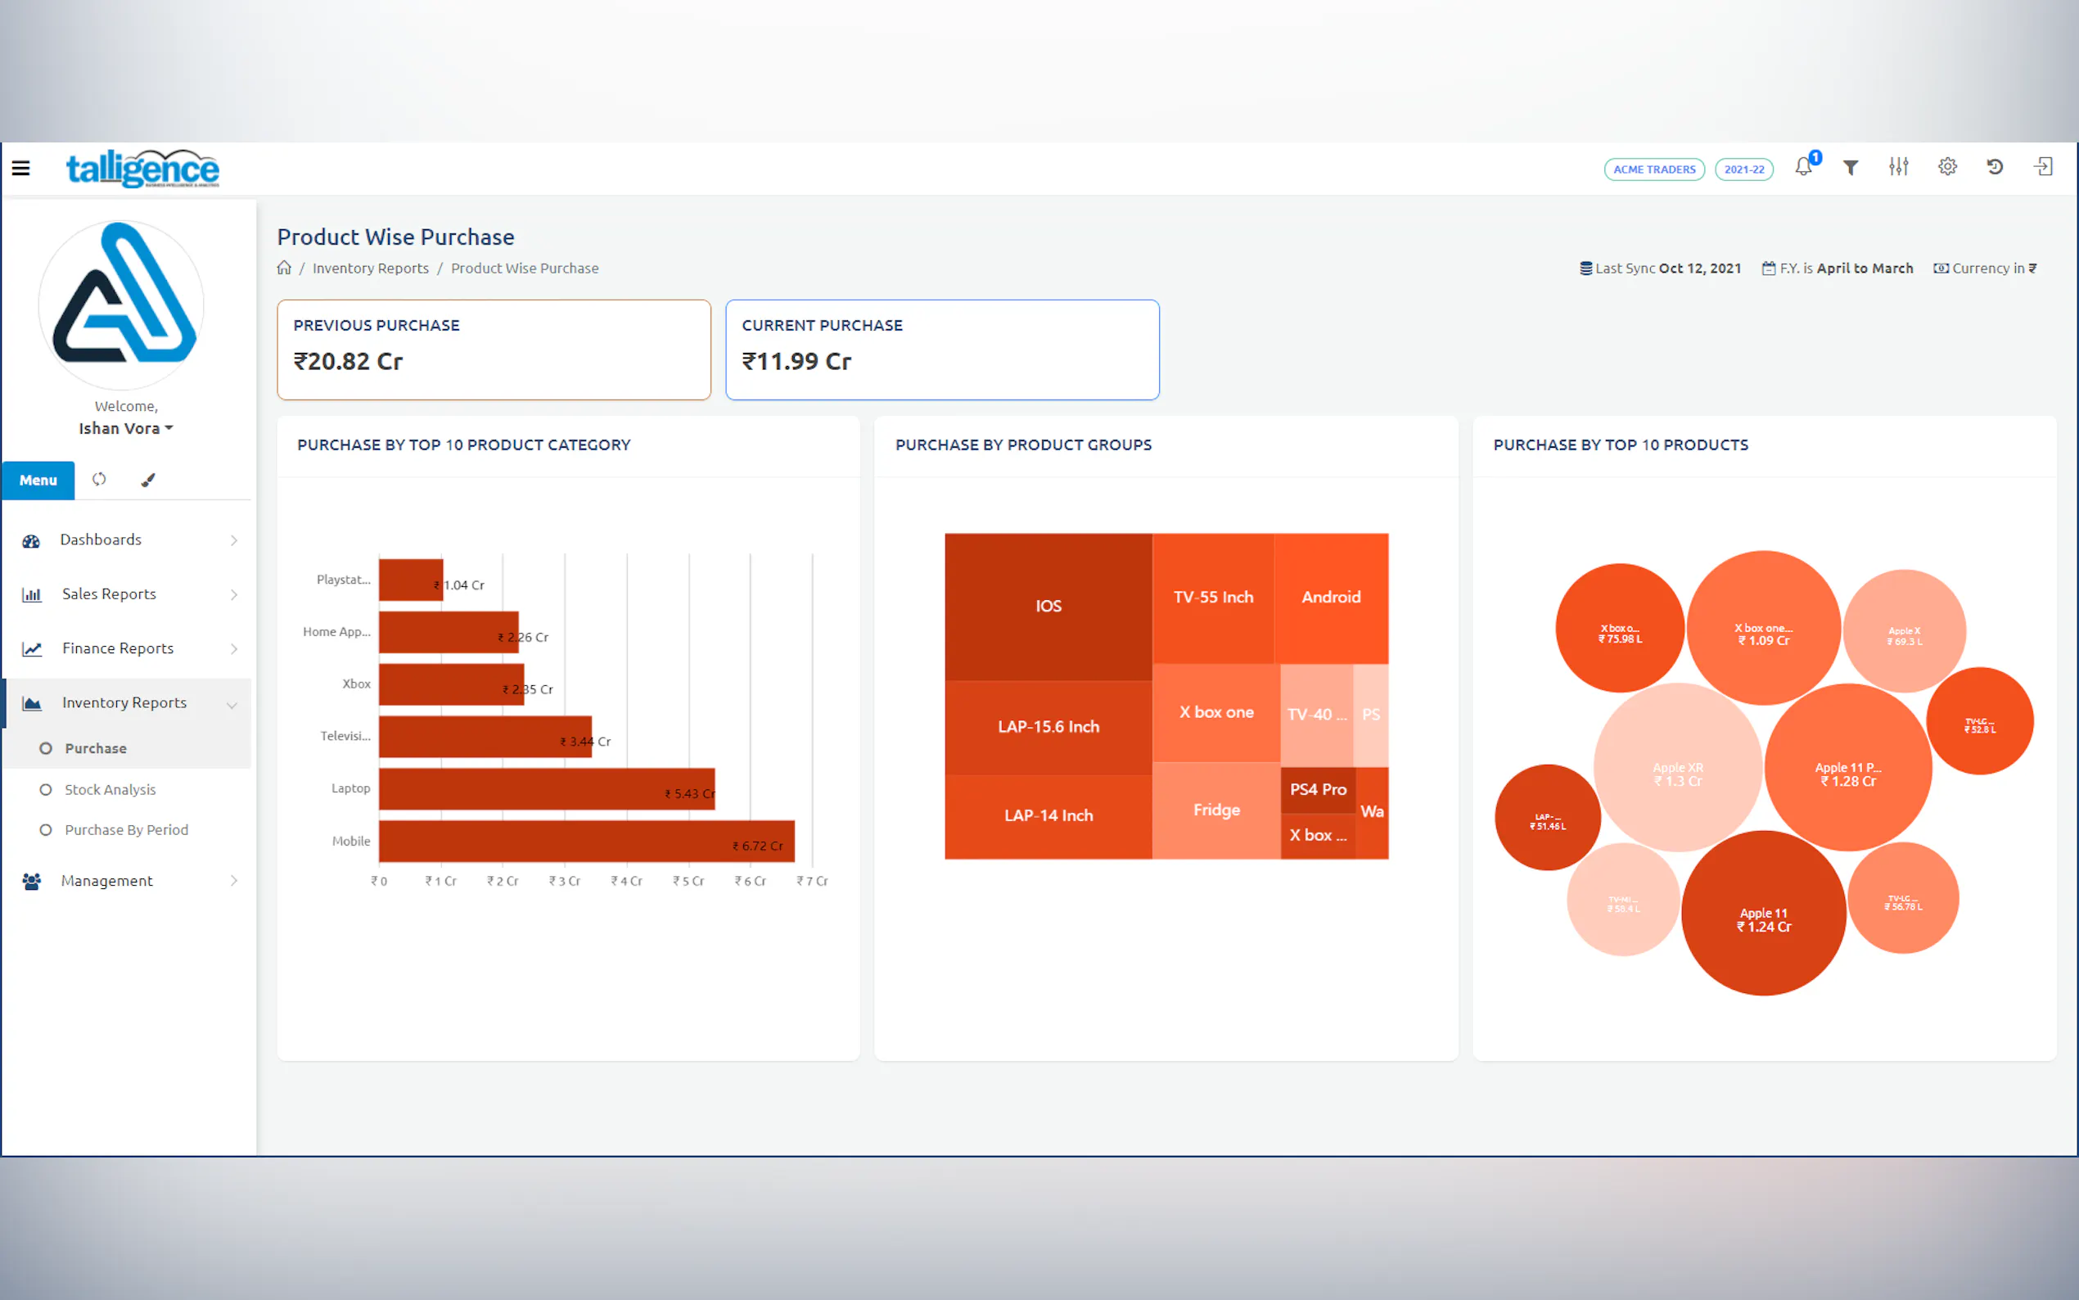Viewport: 2079px width, 1300px height.
Task: Select the Purchase radio item
Action: pos(96,748)
